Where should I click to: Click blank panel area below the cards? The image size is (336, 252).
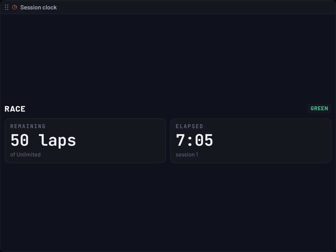(x=168, y=207)
